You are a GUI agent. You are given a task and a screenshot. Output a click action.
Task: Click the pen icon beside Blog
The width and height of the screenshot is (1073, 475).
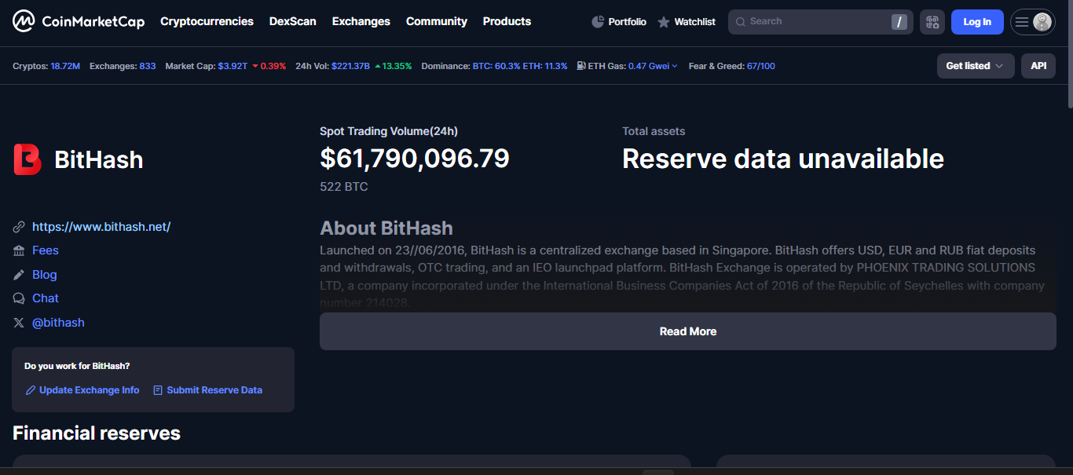[x=19, y=275]
